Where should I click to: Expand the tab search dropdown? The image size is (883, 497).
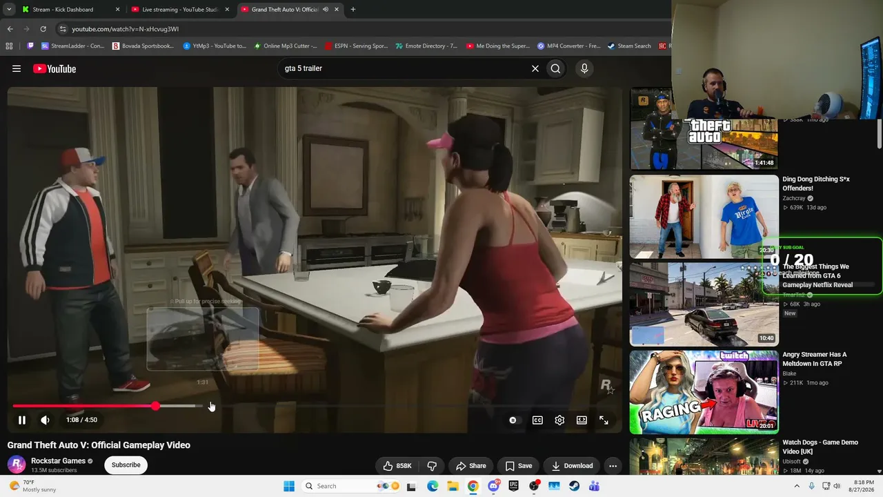(9, 10)
